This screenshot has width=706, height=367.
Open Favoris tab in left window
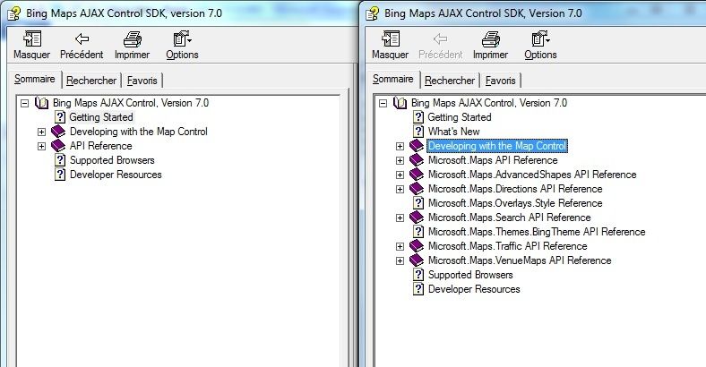click(142, 81)
